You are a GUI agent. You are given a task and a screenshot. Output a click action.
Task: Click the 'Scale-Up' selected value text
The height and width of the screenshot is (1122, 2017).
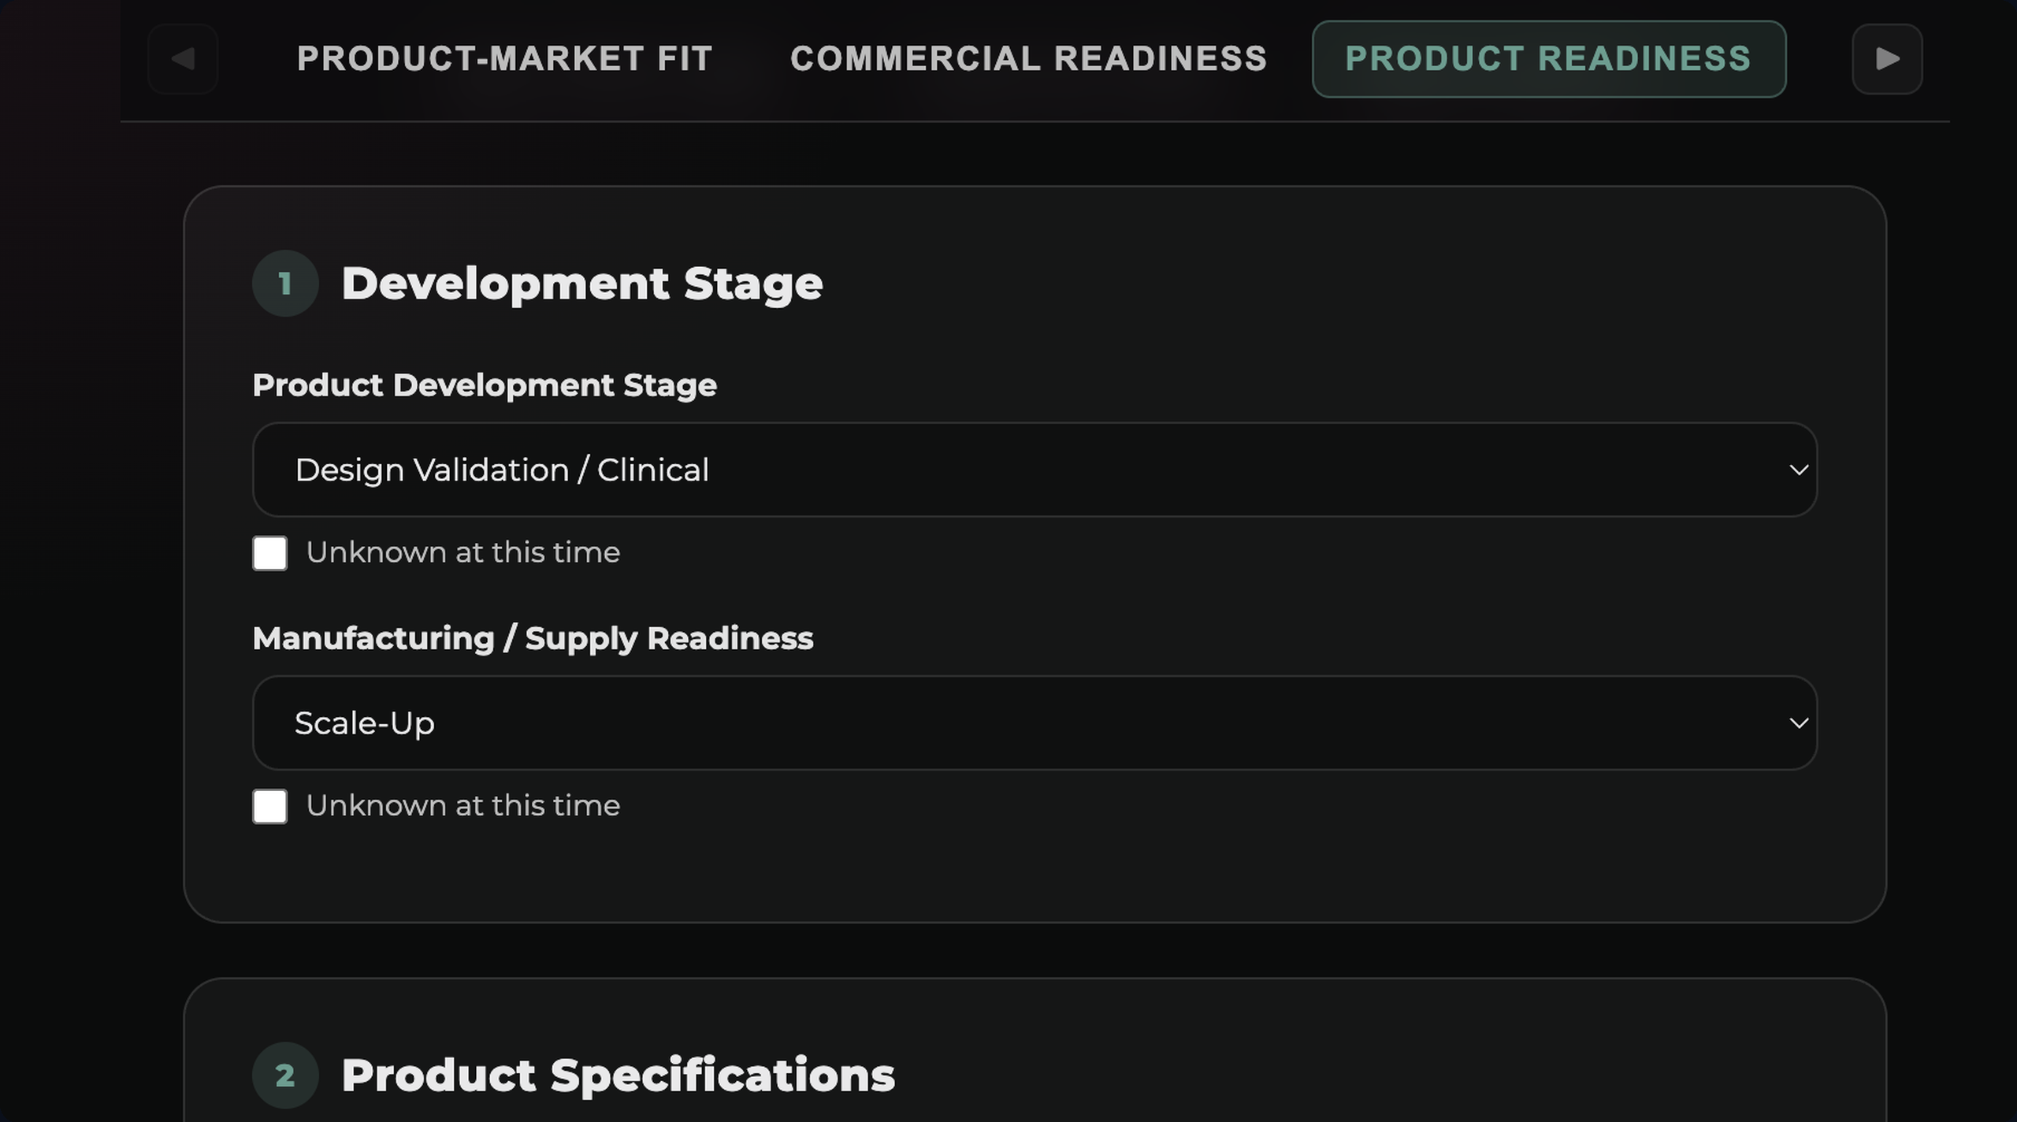[x=364, y=723]
